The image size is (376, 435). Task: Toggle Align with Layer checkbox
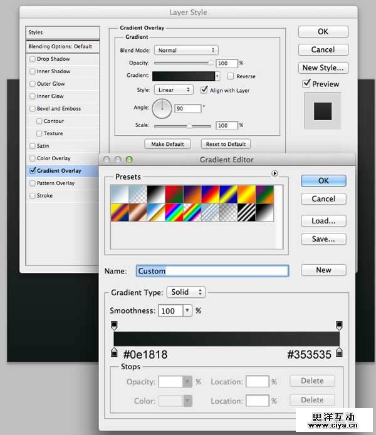pyautogui.click(x=204, y=90)
